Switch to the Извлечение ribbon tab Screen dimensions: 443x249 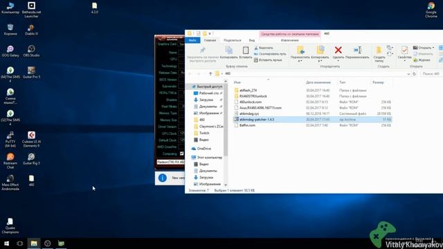pos(289,40)
